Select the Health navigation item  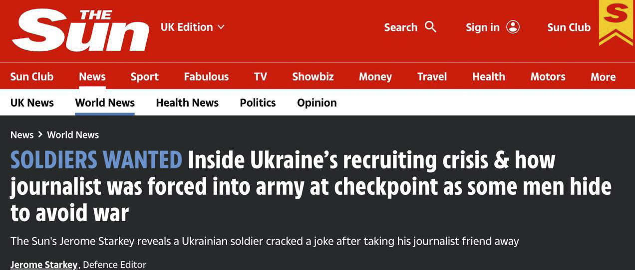[x=488, y=77]
